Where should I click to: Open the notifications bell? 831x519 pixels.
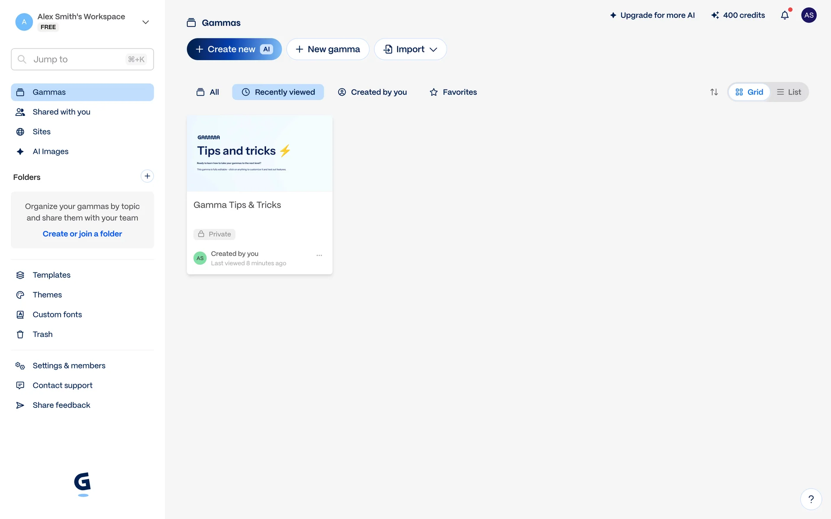click(785, 15)
